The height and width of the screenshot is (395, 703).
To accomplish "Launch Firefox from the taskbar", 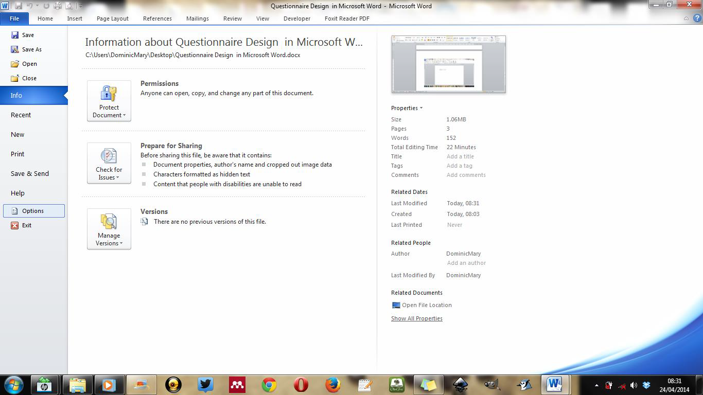I will point(332,384).
